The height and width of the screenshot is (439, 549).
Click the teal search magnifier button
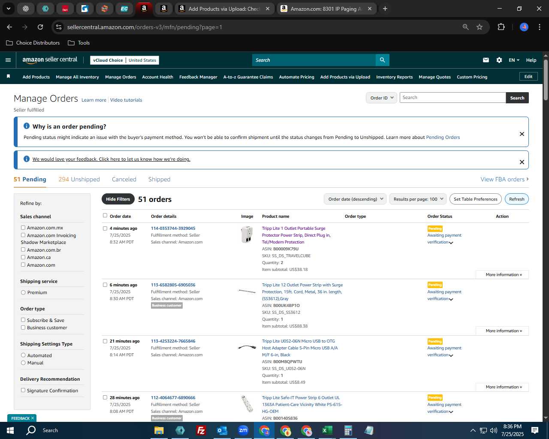tap(382, 60)
